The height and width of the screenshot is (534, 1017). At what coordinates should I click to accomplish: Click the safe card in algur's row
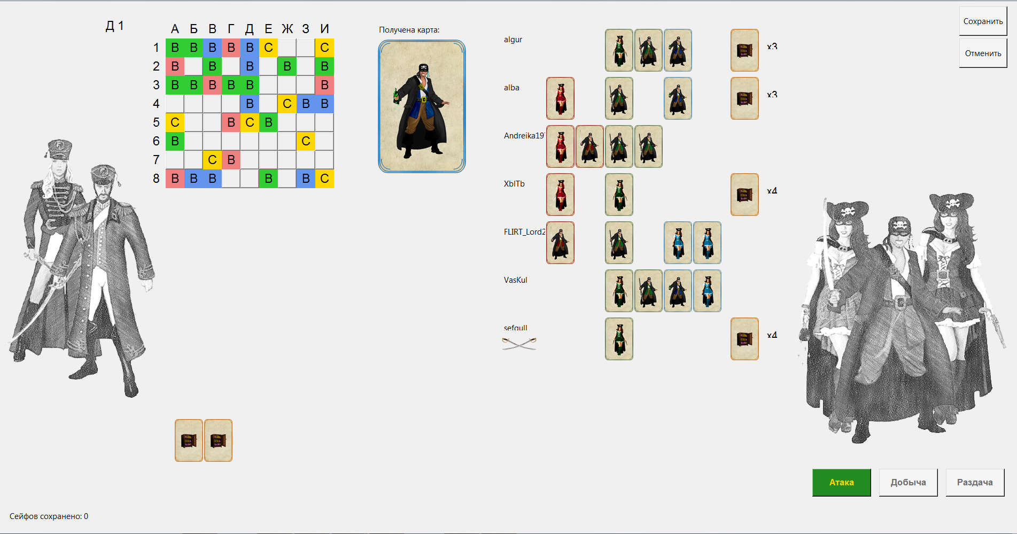pos(744,50)
